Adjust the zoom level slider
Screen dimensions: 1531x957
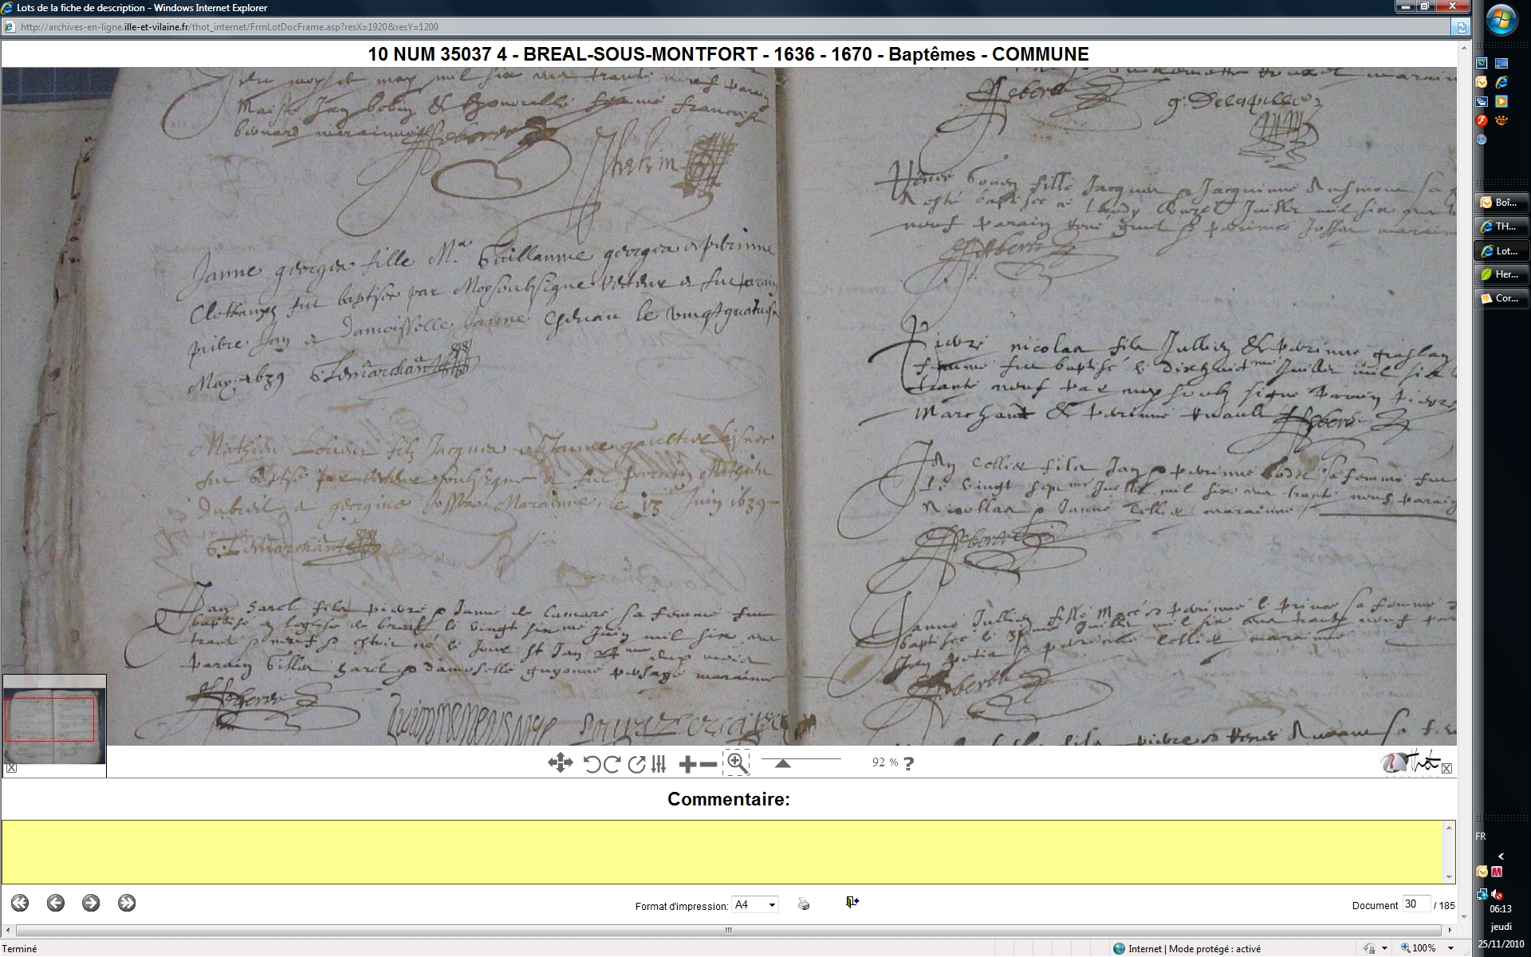783,763
